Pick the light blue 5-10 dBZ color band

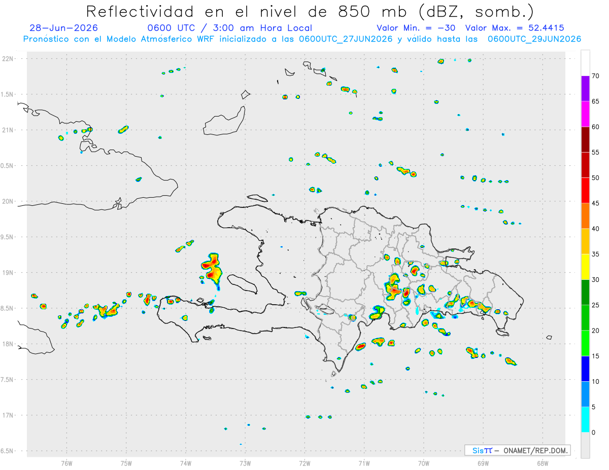pyautogui.click(x=585, y=394)
